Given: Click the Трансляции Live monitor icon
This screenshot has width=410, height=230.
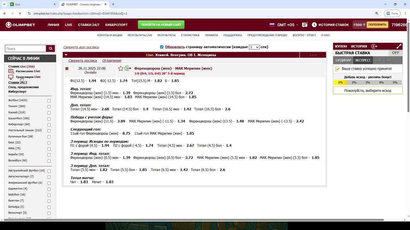Looking at the screenshot, I should (x=11, y=77).
